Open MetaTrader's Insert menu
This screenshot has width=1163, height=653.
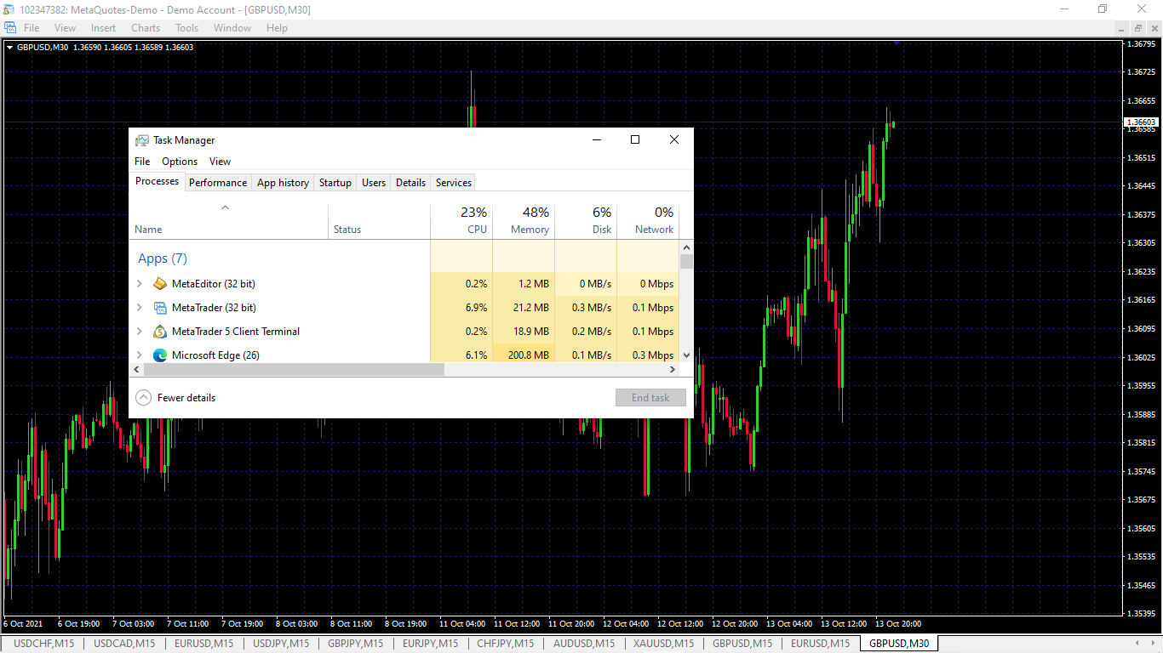[x=103, y=28]
